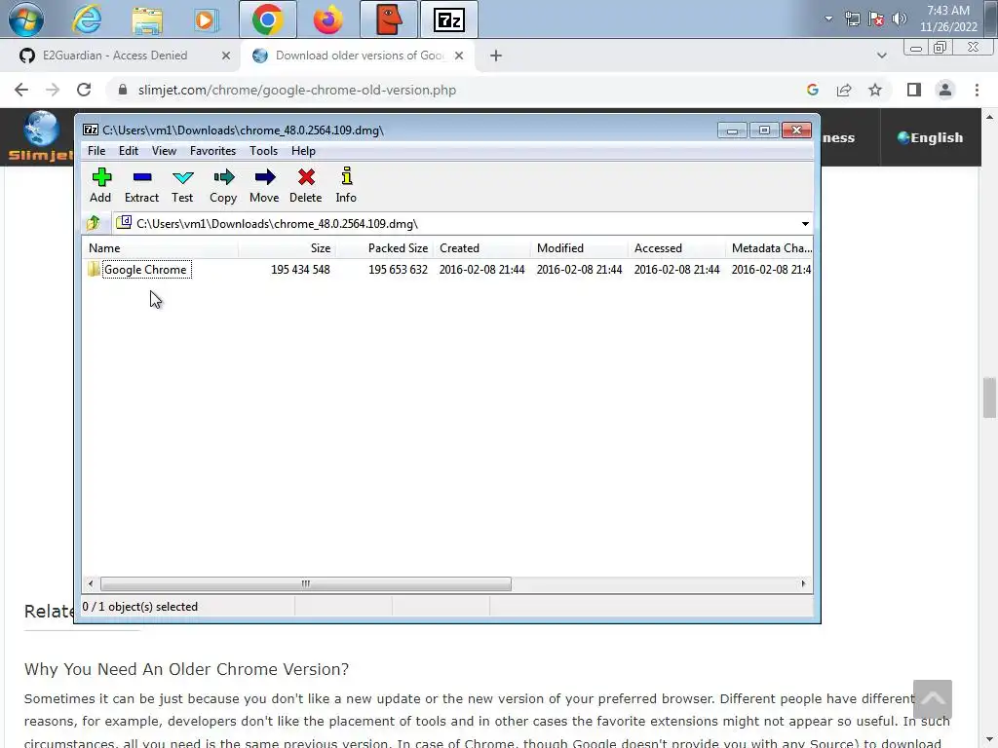The height and width of the screenshot is (748, 998).
Task: Sort by Modified column header
Action: pyautogui.click(x=579, y=248)
